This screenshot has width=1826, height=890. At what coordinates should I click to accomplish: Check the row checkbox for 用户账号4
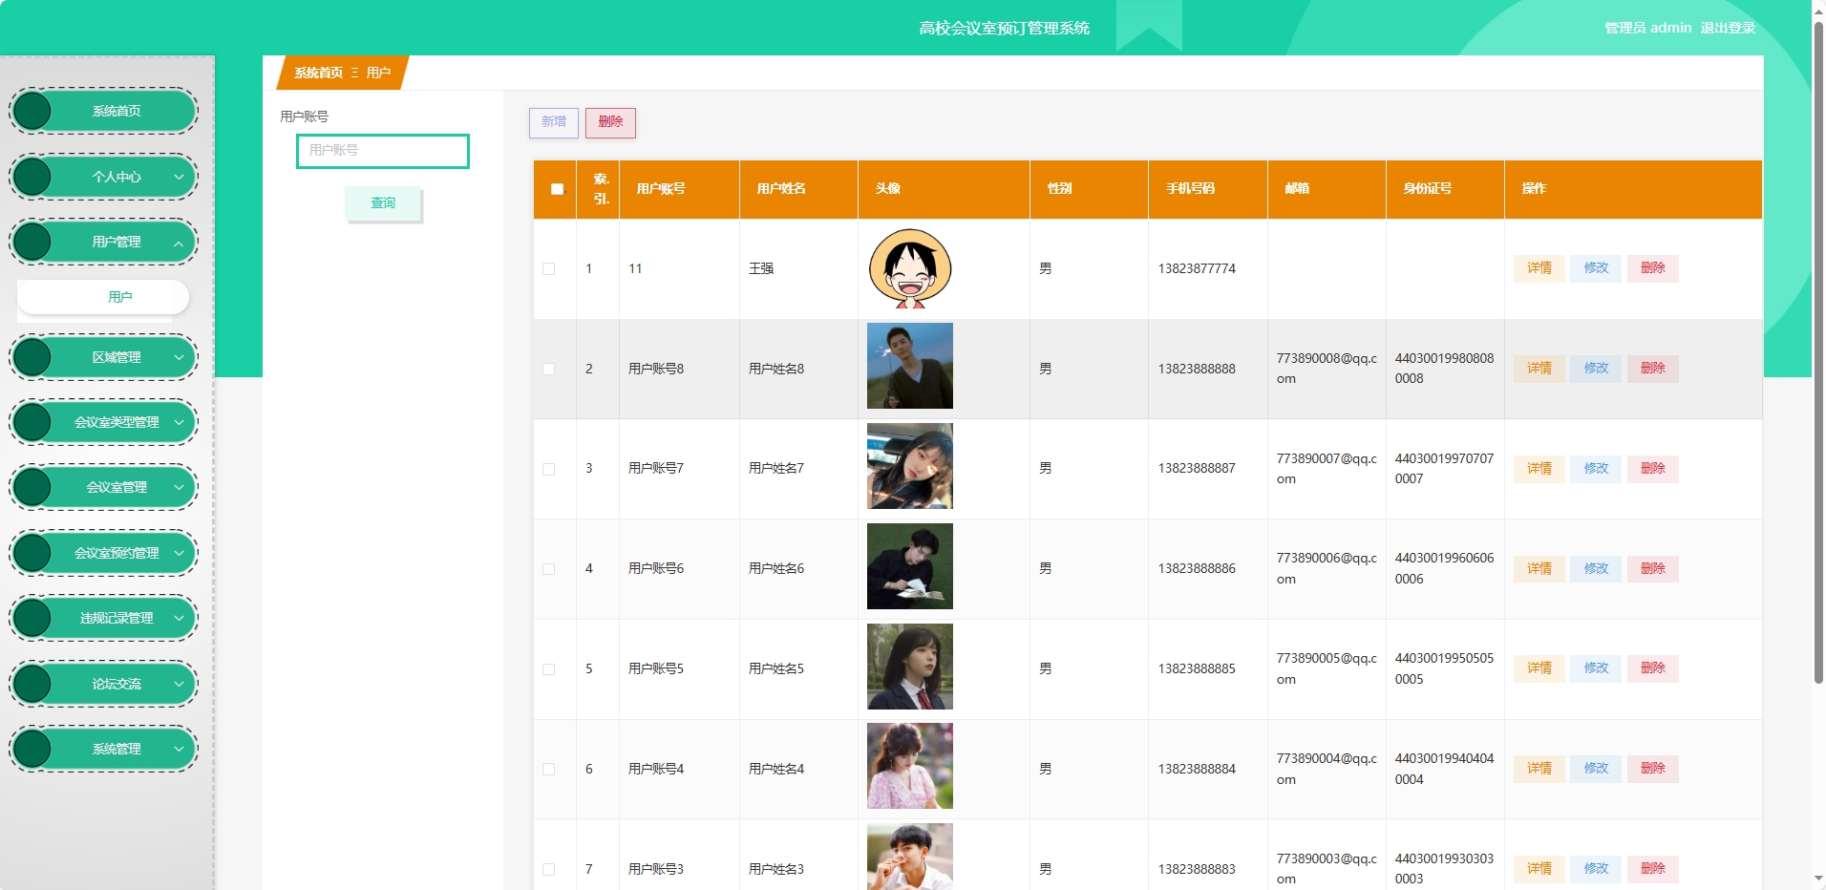tap(548, 770)
